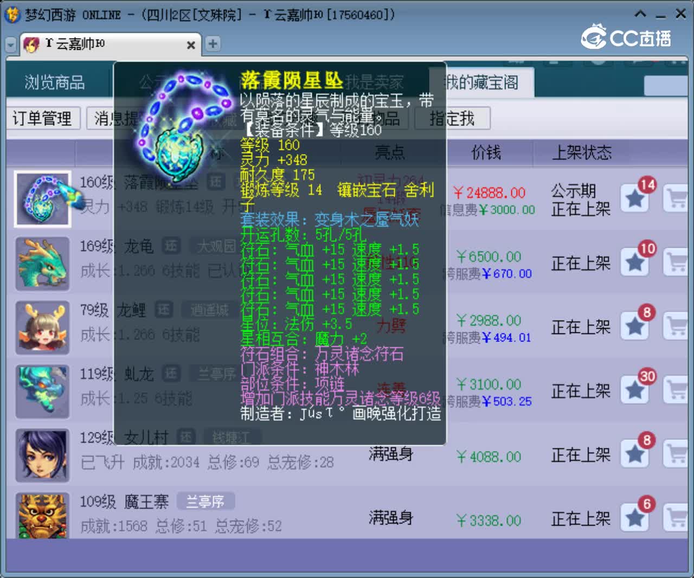Screen dimensions: 694x578
Task: Select the 女儿村 character portrait
Action: pyautogui.click(x=42, y=455)
